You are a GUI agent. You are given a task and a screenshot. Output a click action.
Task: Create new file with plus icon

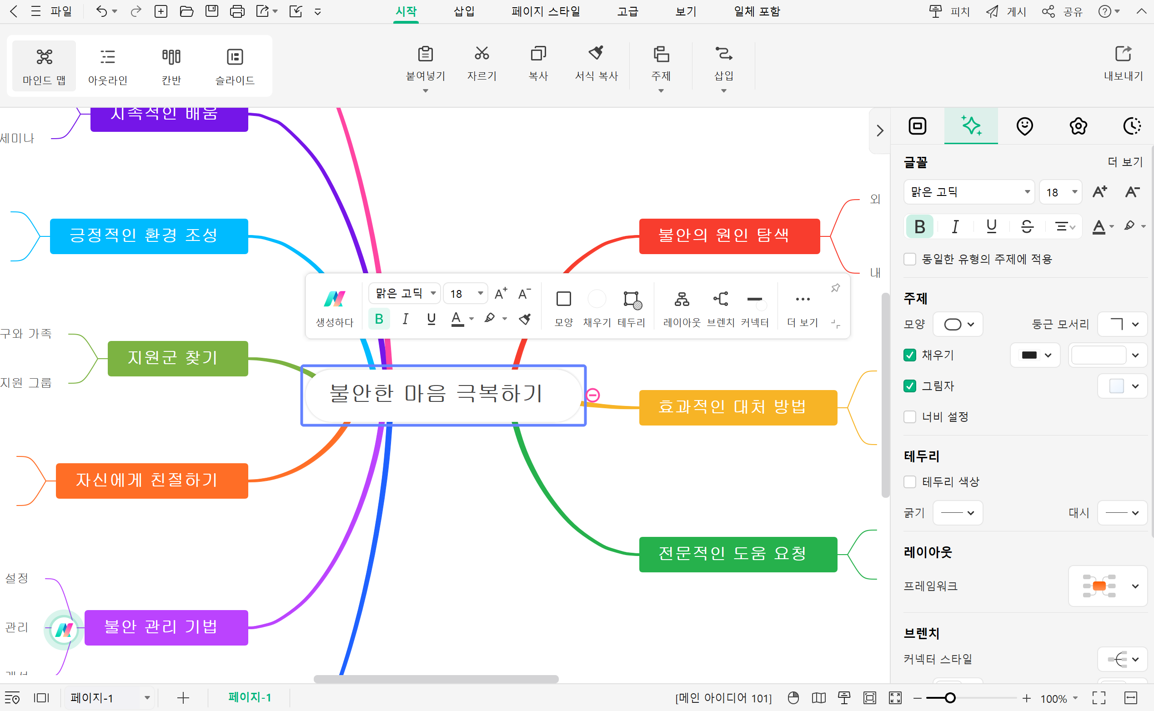click(161, 11)
